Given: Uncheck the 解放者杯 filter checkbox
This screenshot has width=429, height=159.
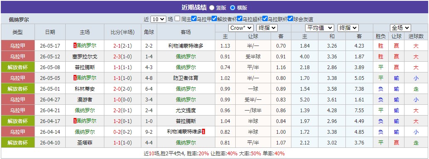Looking at the screenshot, I should coord(214,19).
